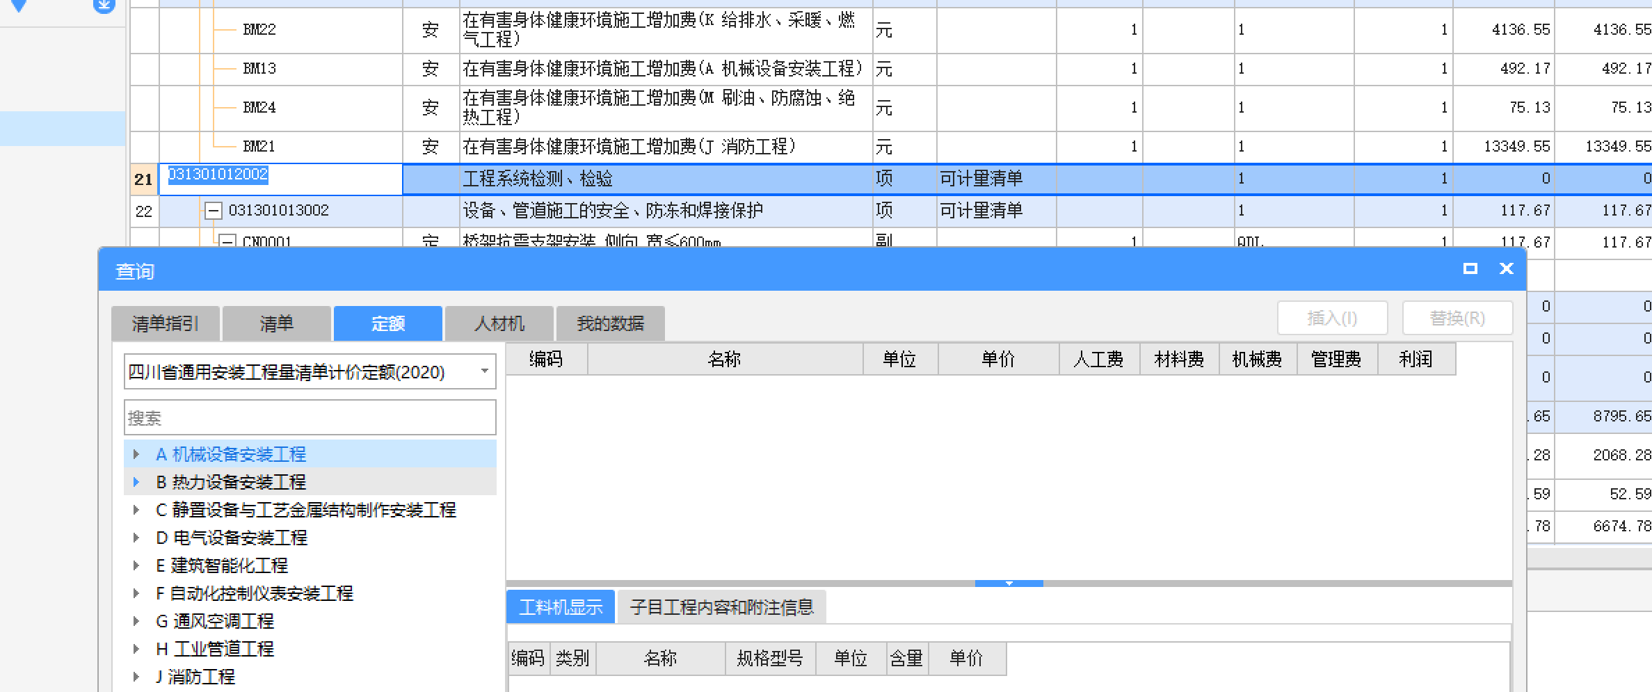The image size is (1652, 692).
Task: Select row number 22 header
Action: (x=144, y=211)
